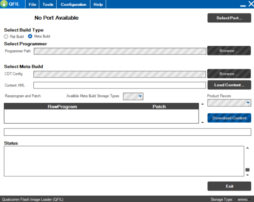Click the CDT Config field
Image resolution: width=254 pixels, height=202 pixels.
120,74
